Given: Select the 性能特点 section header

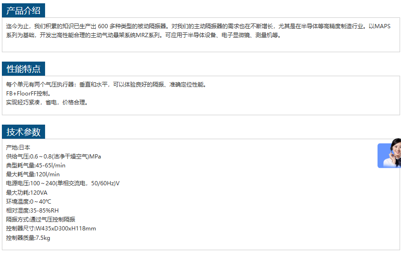Looking at the screenshot, I should [x=23, y=69].
